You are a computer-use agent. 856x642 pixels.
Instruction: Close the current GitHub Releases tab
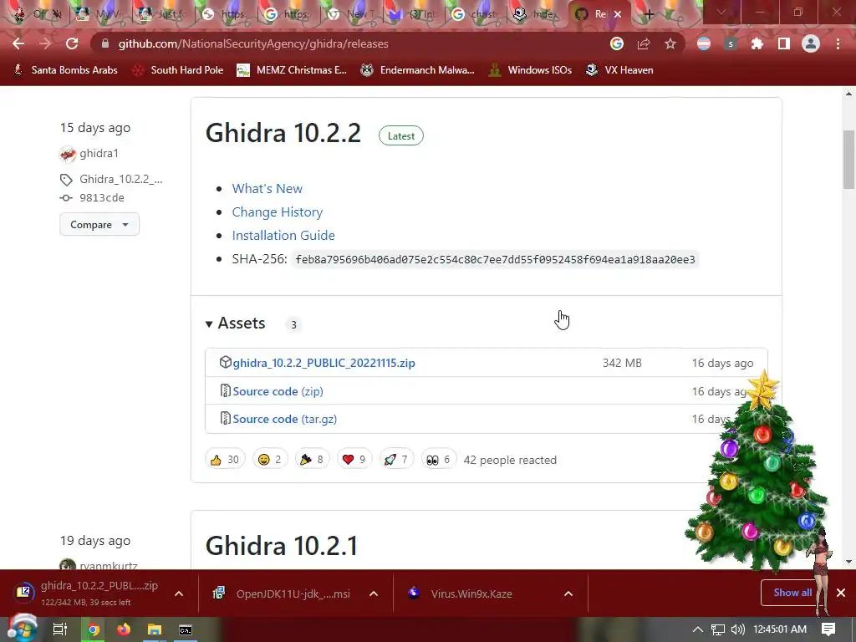618,14
